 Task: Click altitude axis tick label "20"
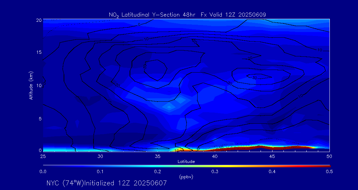39,20
